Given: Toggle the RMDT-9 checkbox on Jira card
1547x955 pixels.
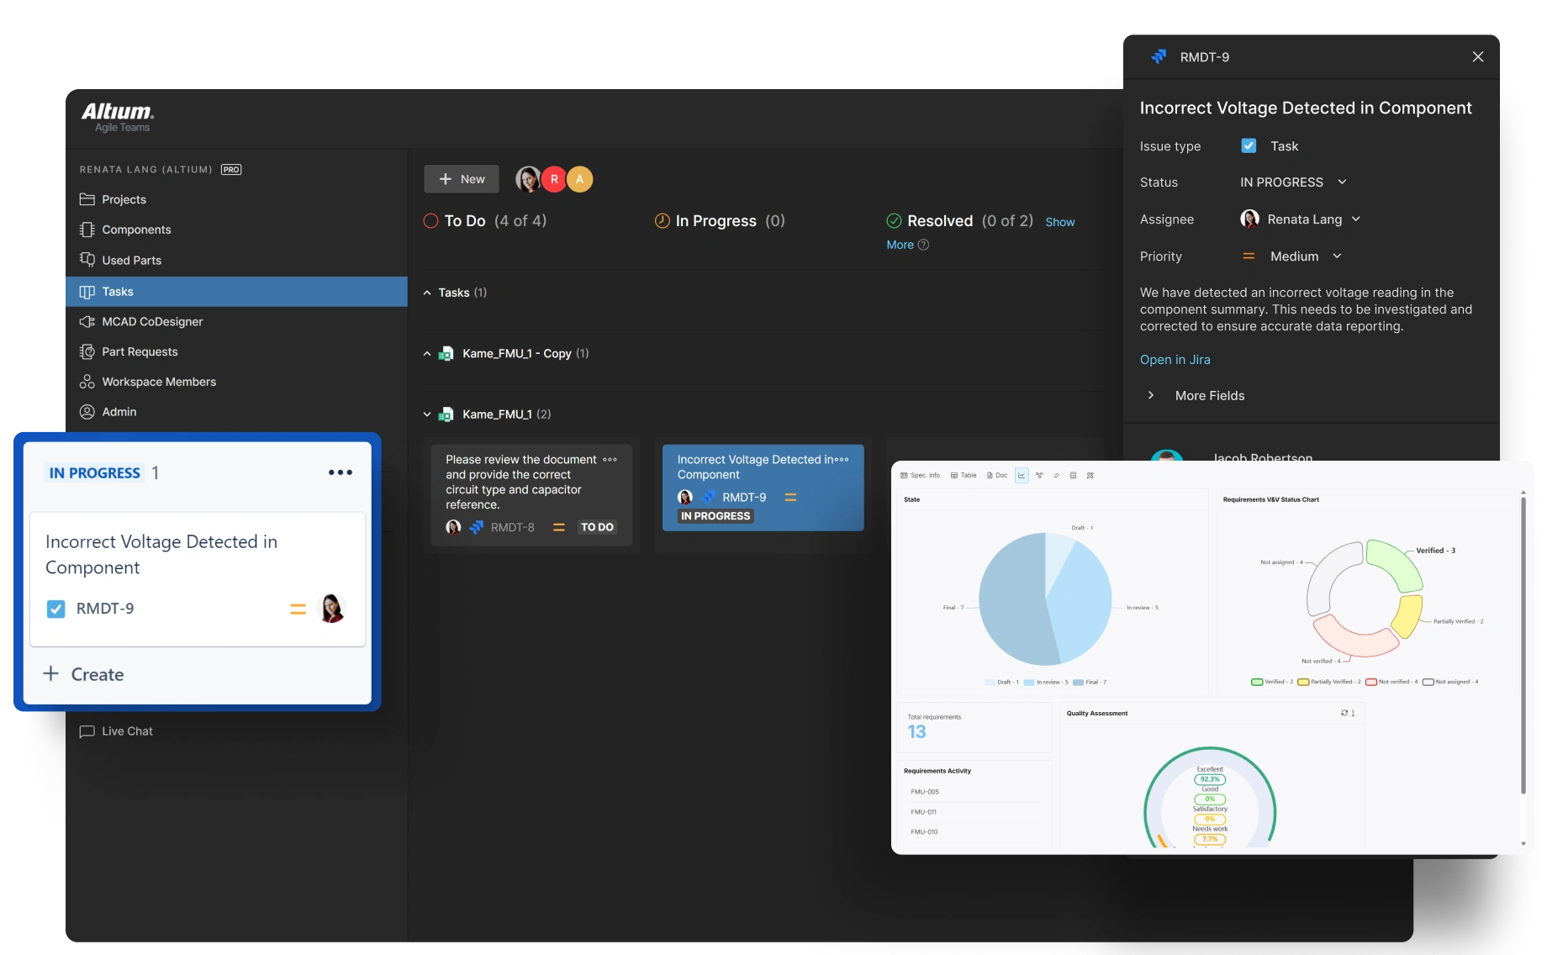Looking at the screenshot, I should [55, 609].
